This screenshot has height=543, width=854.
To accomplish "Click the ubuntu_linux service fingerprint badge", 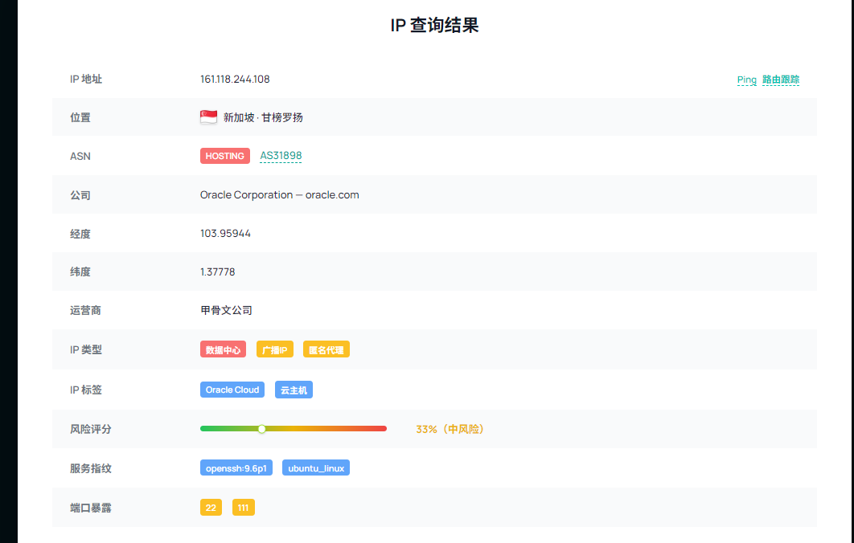I will click(x=315, y=467).
